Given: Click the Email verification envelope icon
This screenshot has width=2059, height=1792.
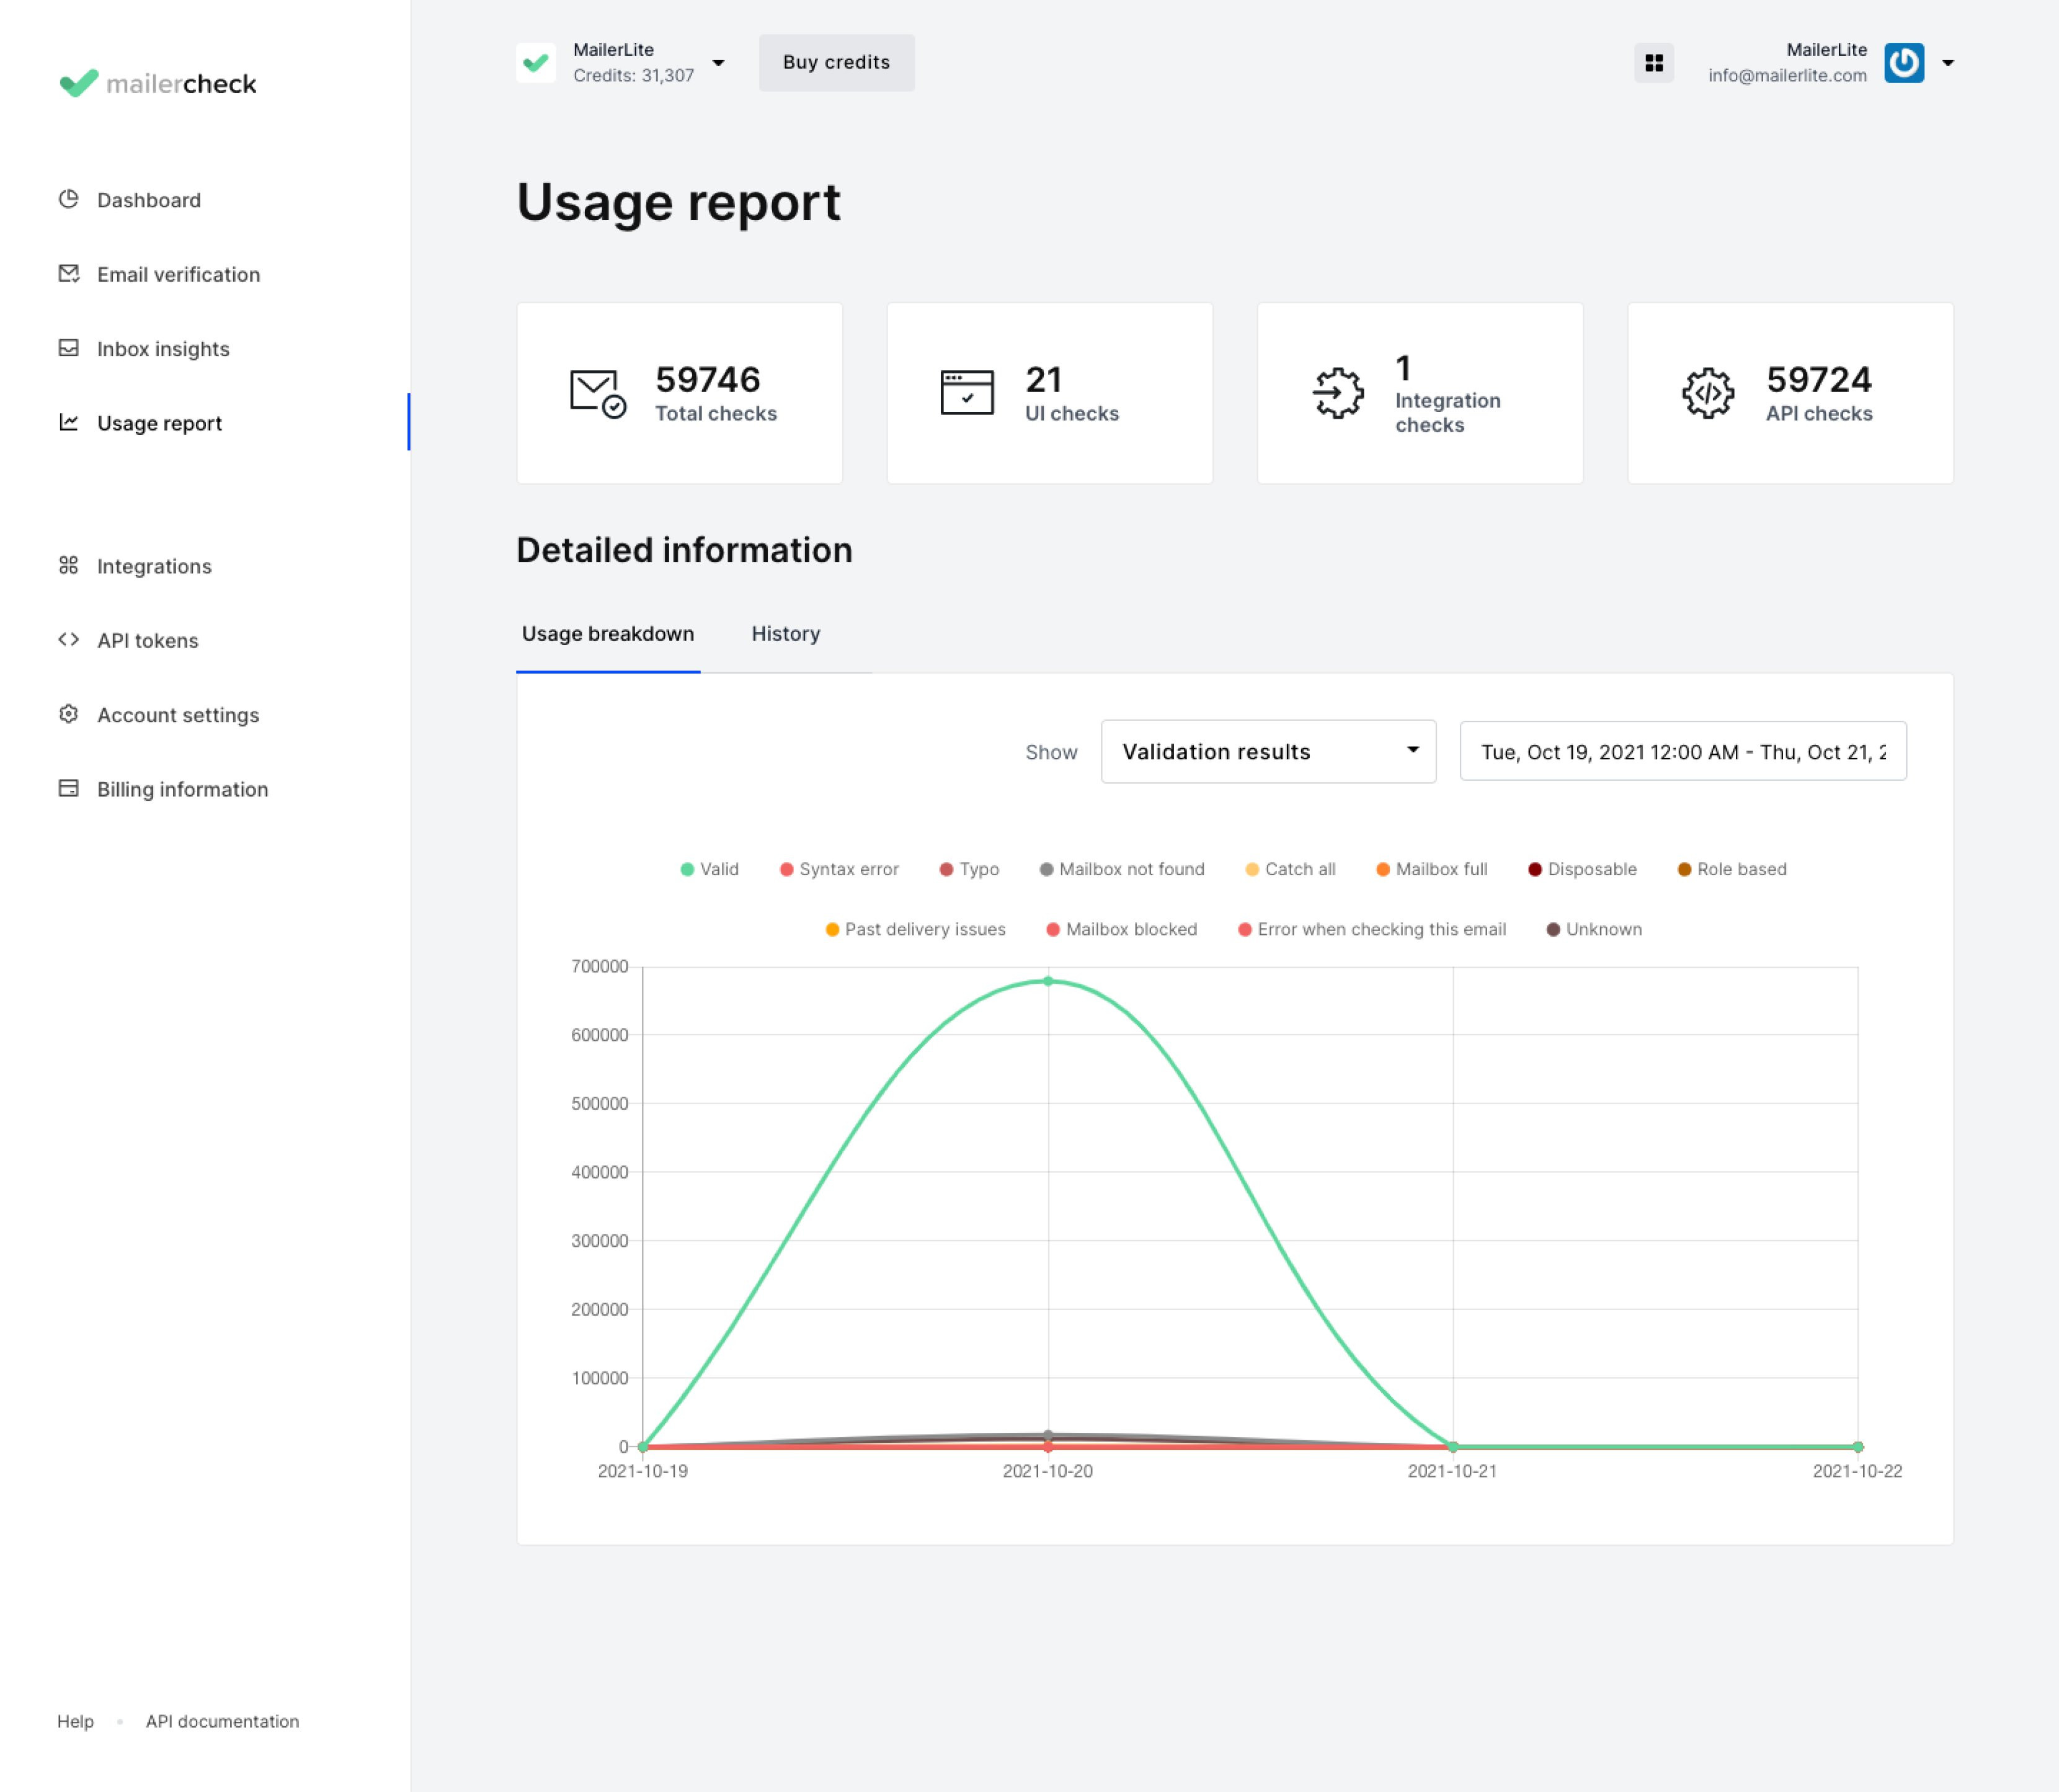Looking at the screenshot, I should 68,273.
